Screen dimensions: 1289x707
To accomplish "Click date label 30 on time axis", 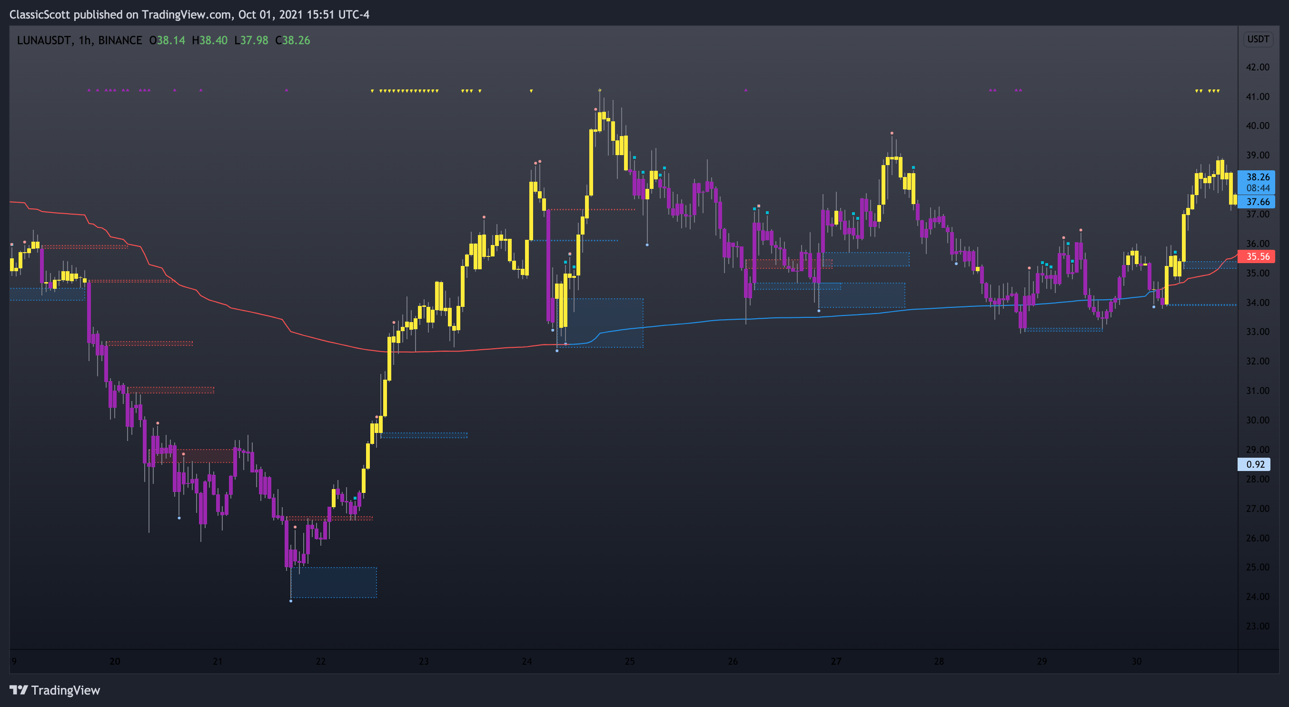I will 1136,661.
